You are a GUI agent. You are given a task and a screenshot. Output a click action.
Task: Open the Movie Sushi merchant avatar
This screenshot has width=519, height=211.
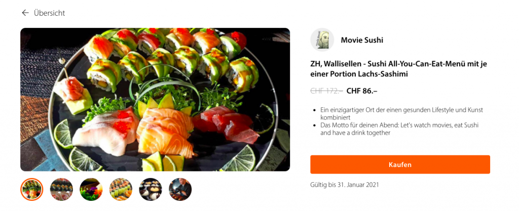[x=322, y=40]
